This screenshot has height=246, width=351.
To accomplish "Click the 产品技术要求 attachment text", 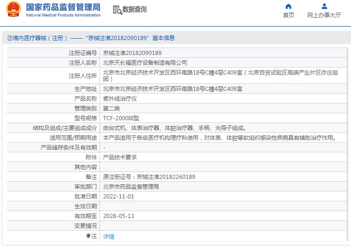I will [120, 157].
